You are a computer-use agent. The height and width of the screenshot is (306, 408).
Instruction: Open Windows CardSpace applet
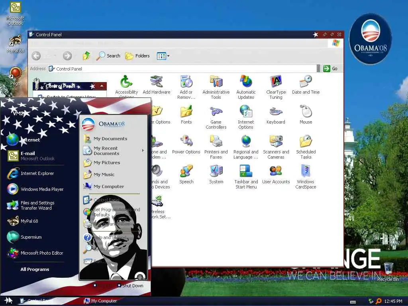[306, 177]
